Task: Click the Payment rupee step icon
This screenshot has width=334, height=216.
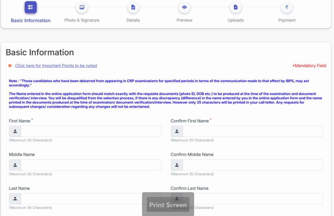Action: pos(287,7)
